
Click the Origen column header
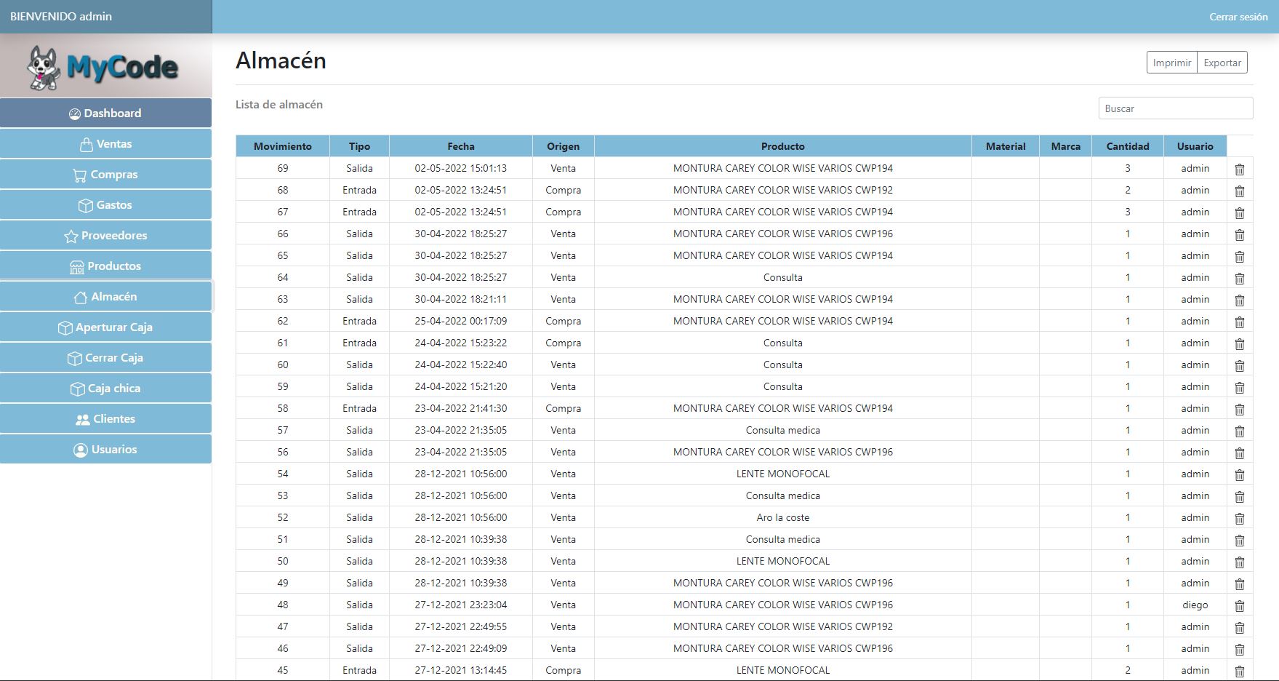coord(564,146)
